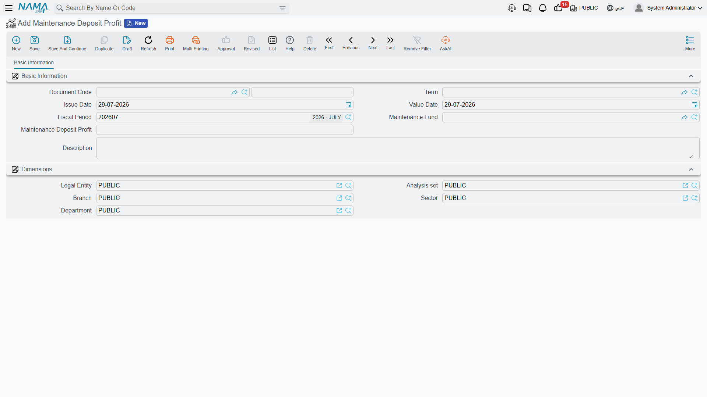Click the Document Code second field
Viewport: 707px width, 397px height.
pyautogui.click(x=302, y=92)
